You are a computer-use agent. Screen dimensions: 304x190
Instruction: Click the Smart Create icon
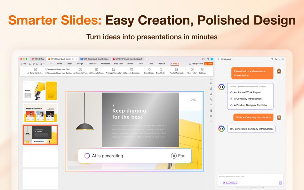pos(149,71)
